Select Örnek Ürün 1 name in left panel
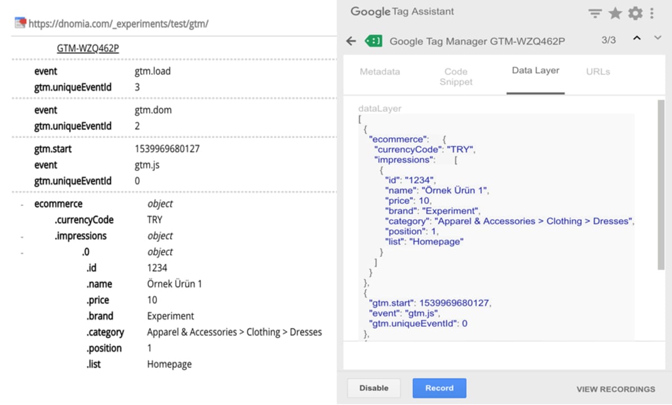 tap(174, 284)
